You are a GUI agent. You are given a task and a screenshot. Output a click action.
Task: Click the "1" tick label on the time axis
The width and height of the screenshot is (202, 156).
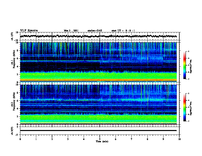click(36, 139)
